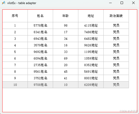139x114 pixels.
Task: Click the 序号 column header
Action: pyautogui.click(x=15, y=16)
